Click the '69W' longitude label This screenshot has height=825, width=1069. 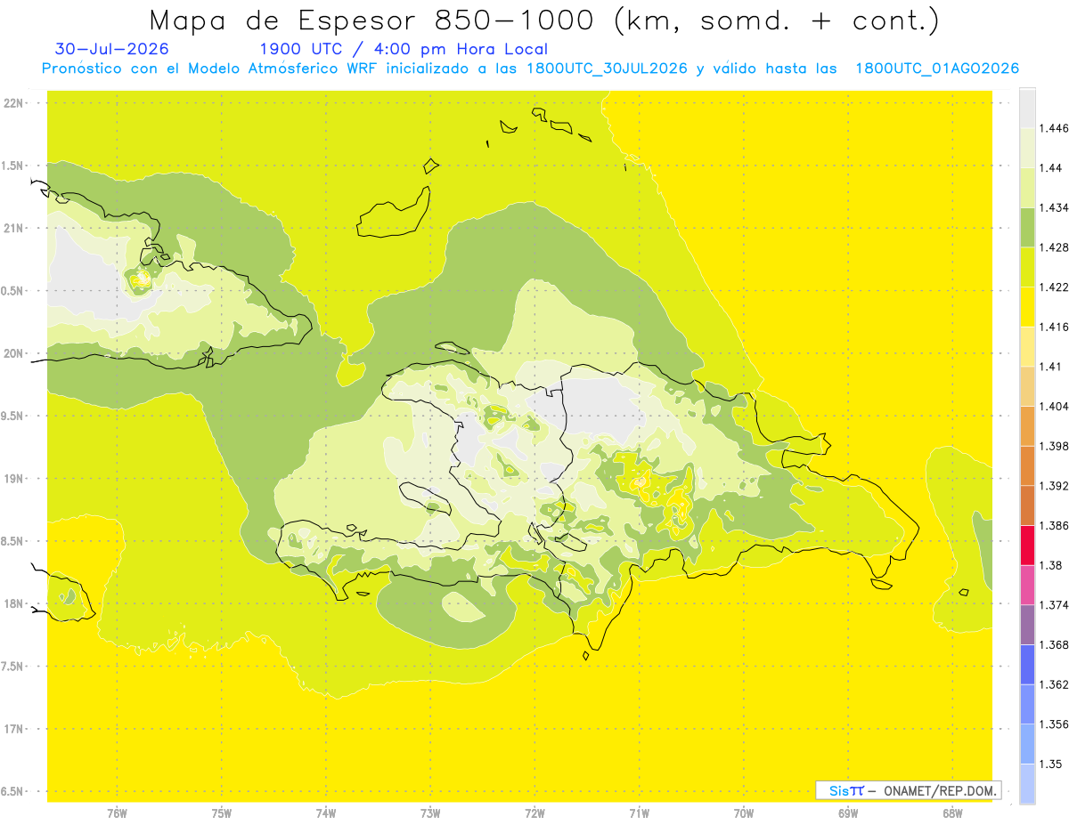click(x=848, y=813)
